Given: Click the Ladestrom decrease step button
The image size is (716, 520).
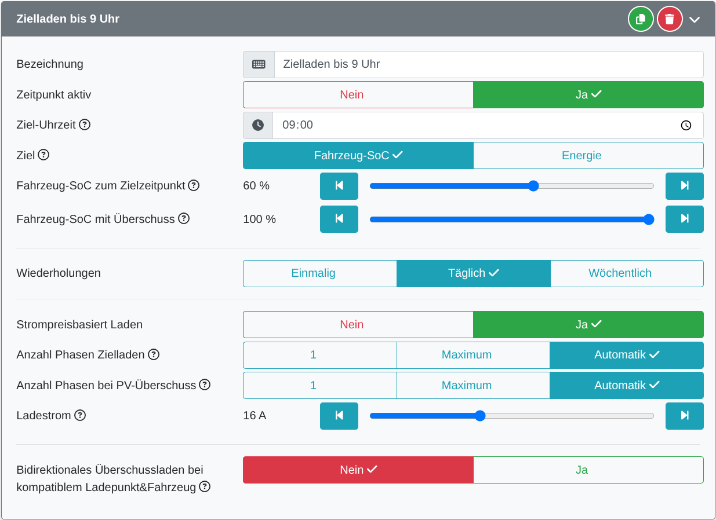Looking at the screenshot, I should pyautogui.click(x=339, y=416).
